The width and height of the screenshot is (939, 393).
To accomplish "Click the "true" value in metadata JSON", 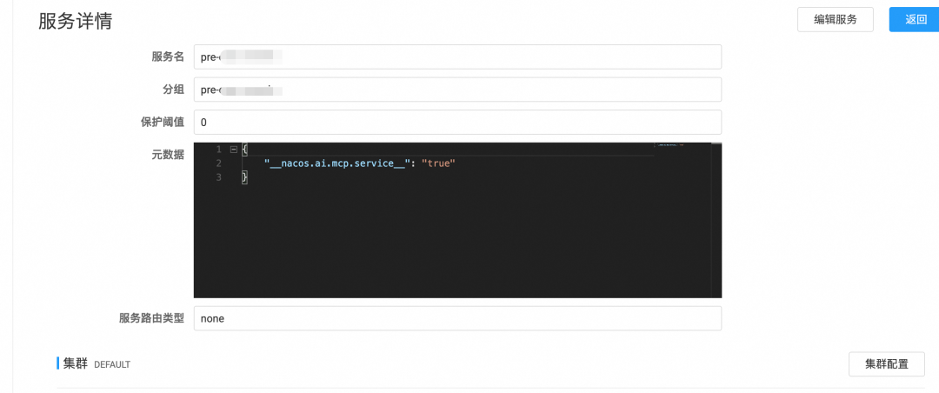I will (438, 163).
